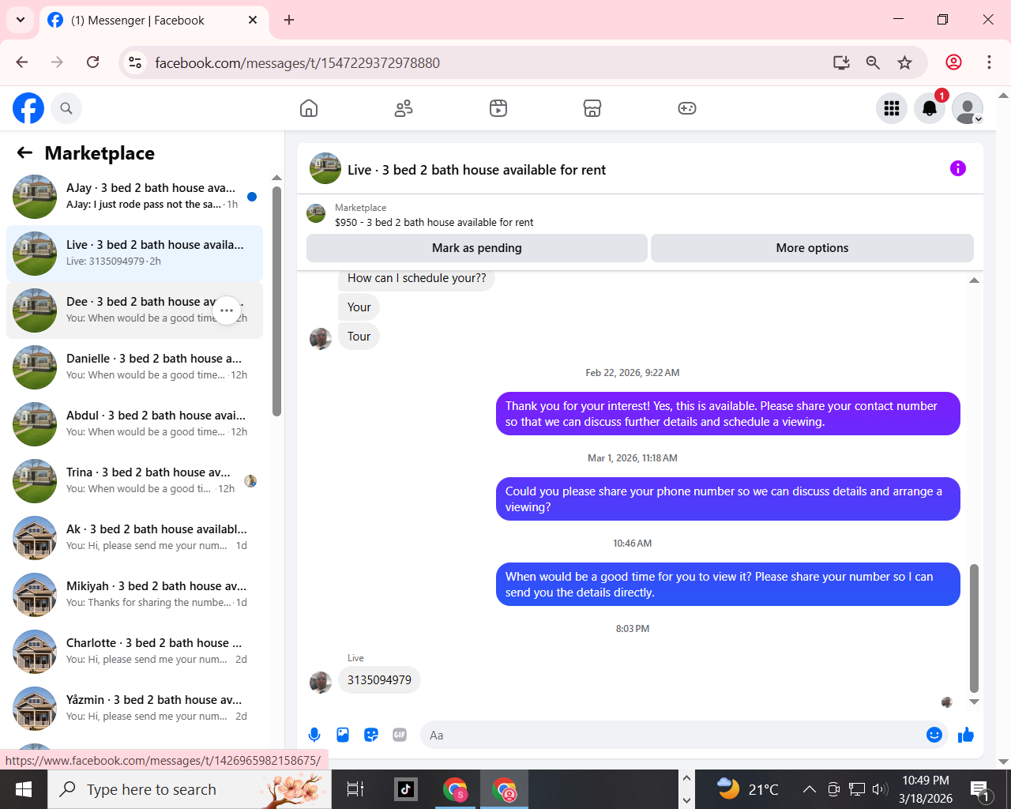Image resolution: width=1011 pixels, height=809 pixels.
Task: Attach a photo using the image icon
Action: 343,735
